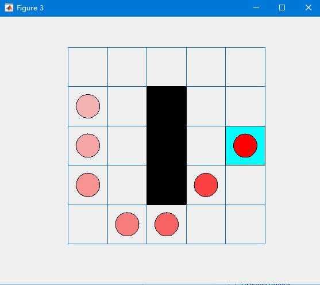Click the empty top-left grid cell
The image size is (320, 285).
88,67
